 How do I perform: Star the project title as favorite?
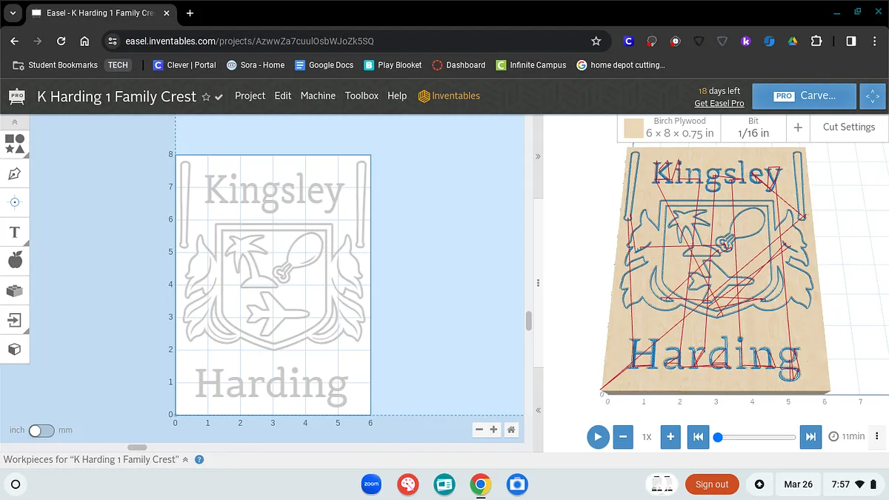pos(206,97)
